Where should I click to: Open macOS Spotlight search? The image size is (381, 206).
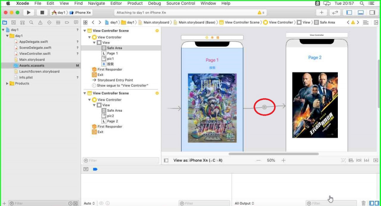tap(362, 3)
